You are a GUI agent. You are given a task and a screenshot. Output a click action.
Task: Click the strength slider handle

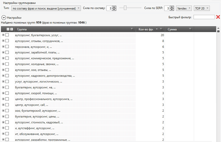pos(125,8)
